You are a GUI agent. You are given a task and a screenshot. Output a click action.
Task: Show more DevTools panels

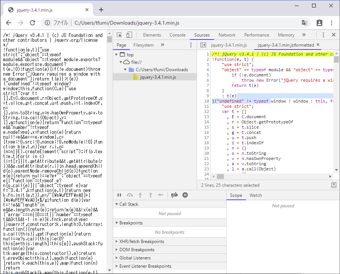[x=304, y=35]
